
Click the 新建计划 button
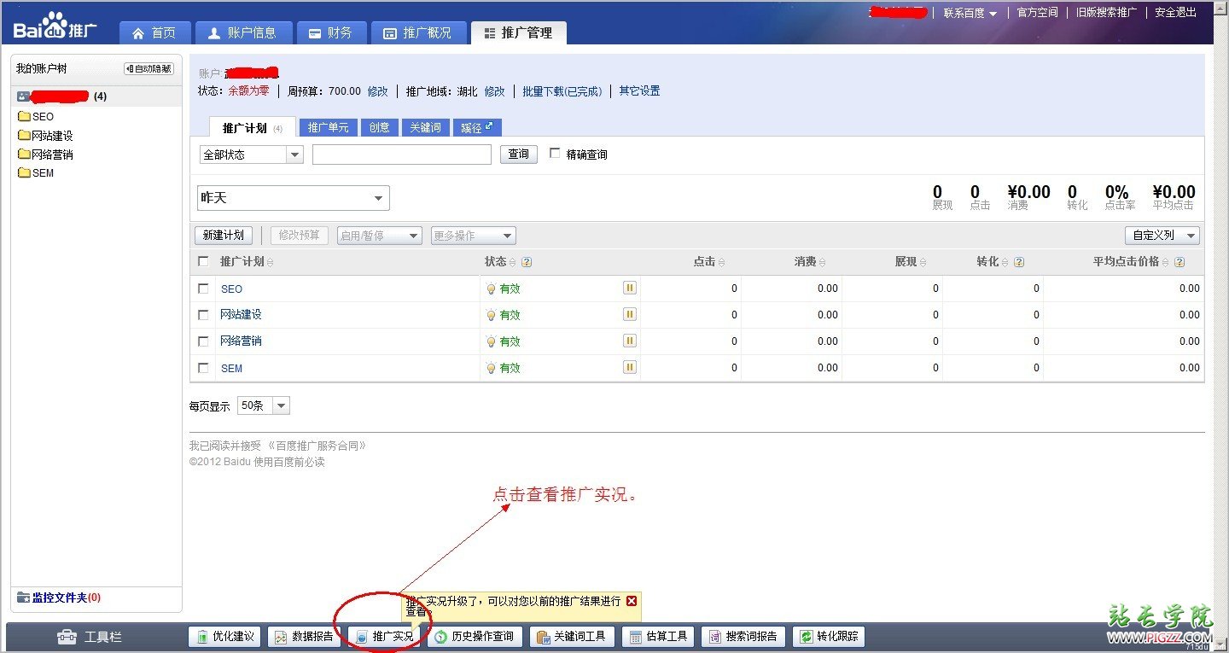pos(224,236)
